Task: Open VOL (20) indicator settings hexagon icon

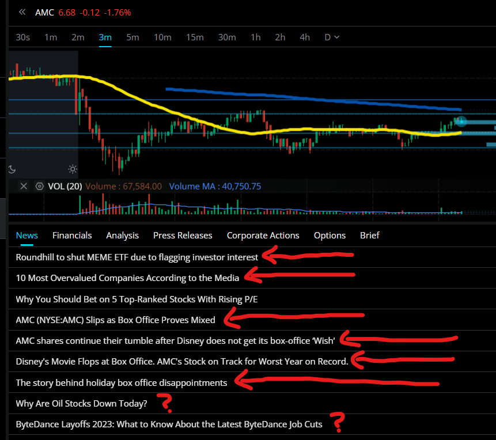Action: (x=40, y=186)
